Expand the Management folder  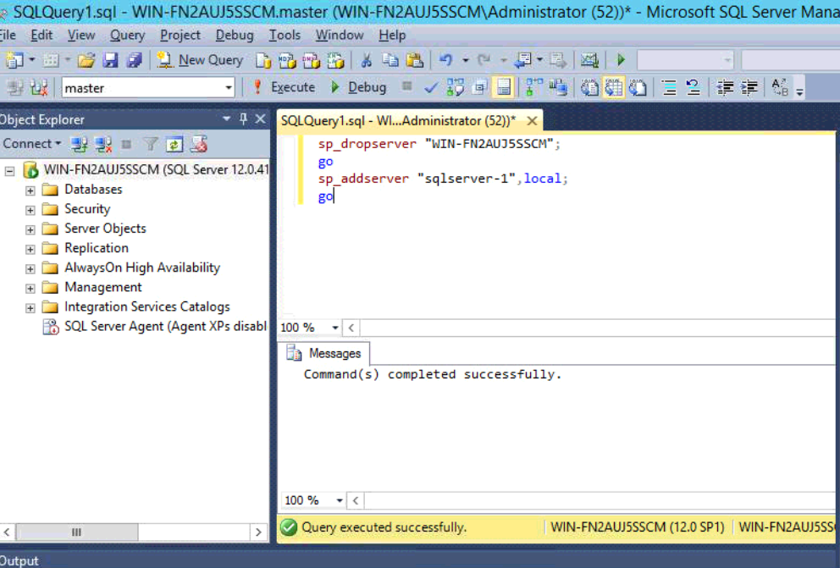[x=30, y=289]
